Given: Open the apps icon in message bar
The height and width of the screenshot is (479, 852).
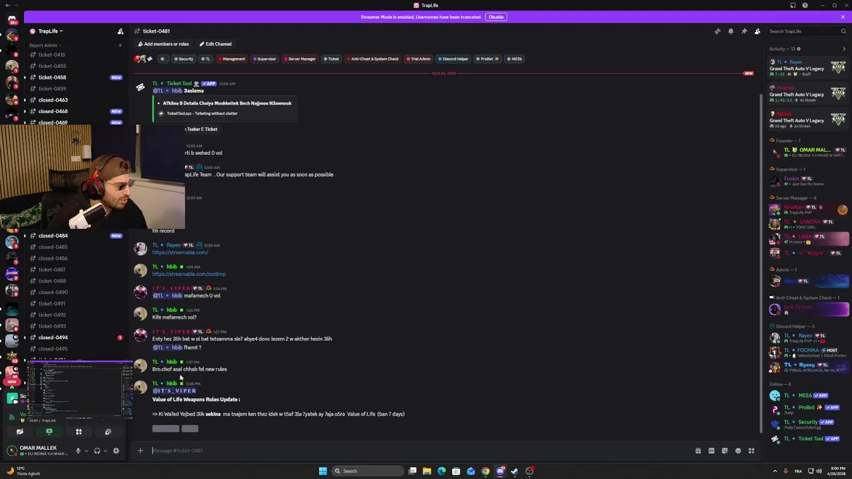Looking at the screenshot, I should 751,451.
